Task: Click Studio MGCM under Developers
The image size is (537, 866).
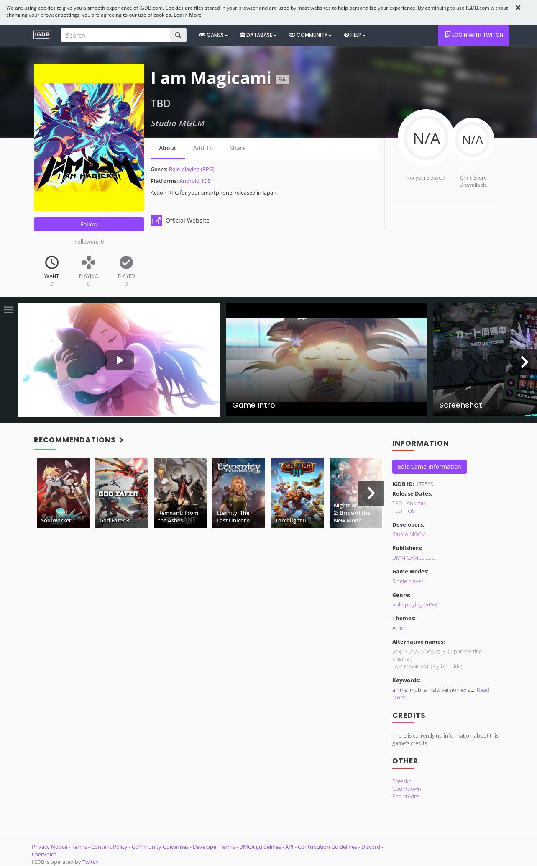Action: click(409, 534)
